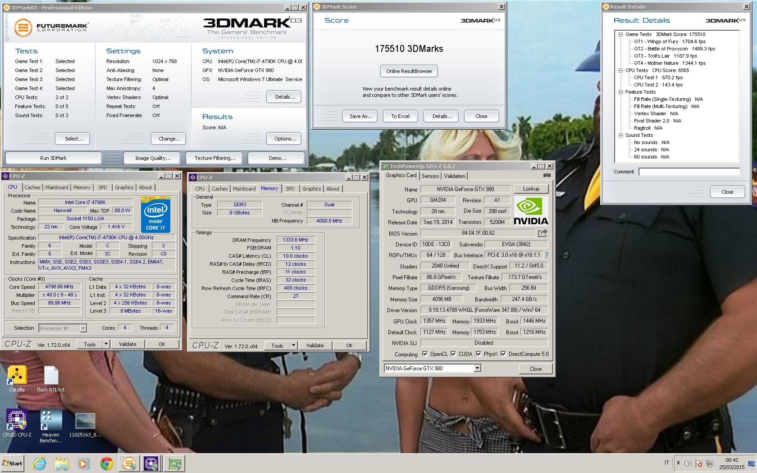Screen dimensions: 757x473
Task: Click the BIOS export share icon in GPU-Z
Action: click(543, 233)
